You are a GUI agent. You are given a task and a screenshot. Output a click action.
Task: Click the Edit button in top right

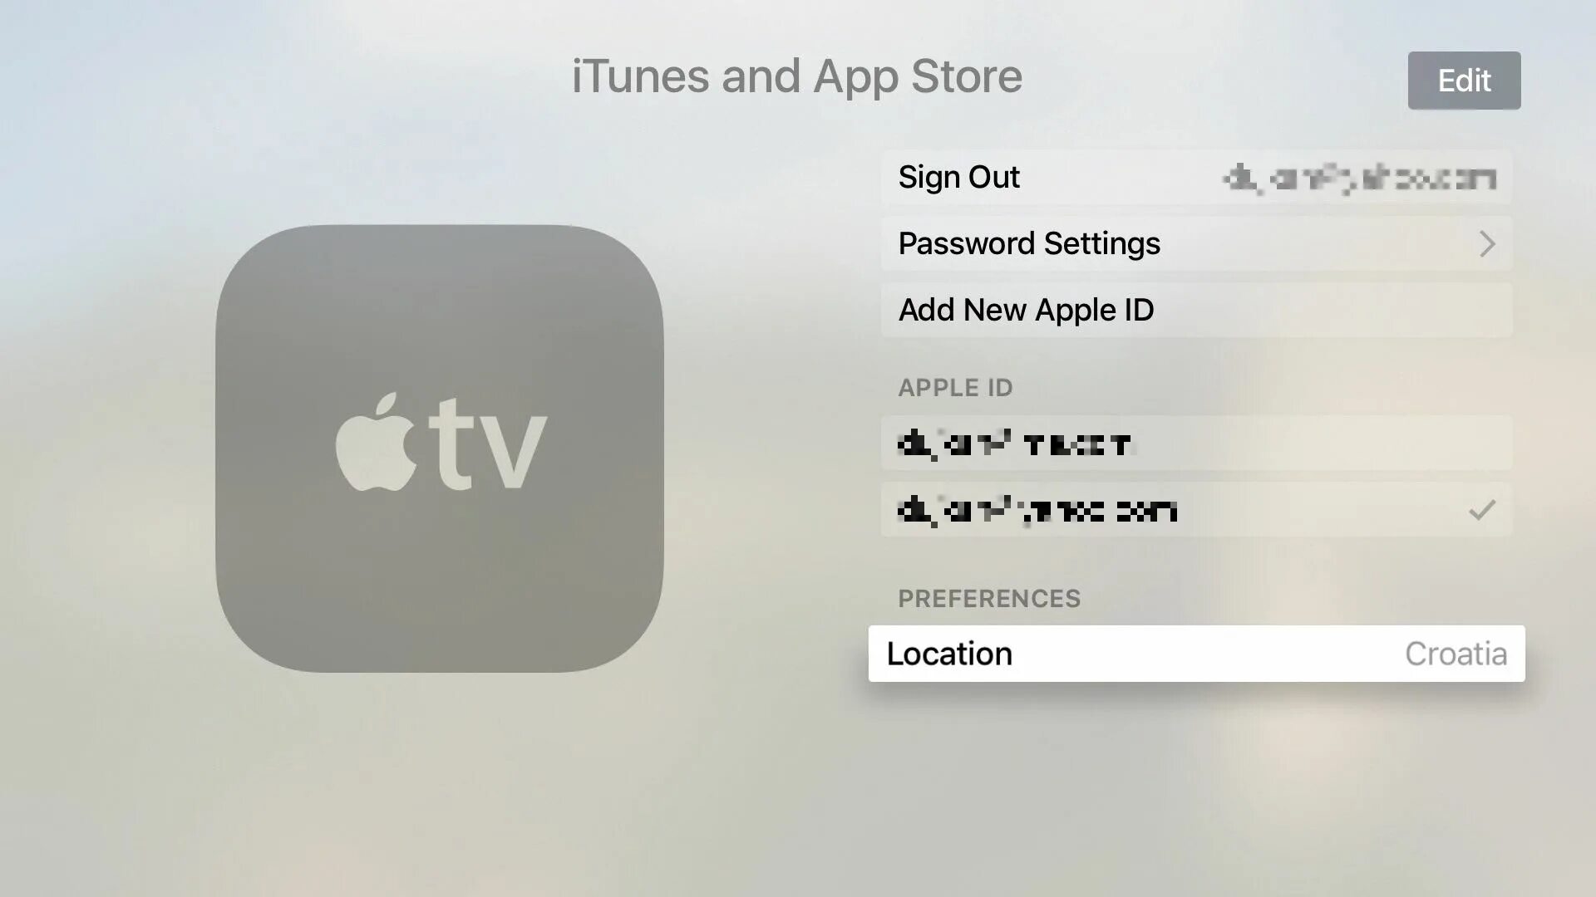pyautogui.click(x=1465, y=80)
